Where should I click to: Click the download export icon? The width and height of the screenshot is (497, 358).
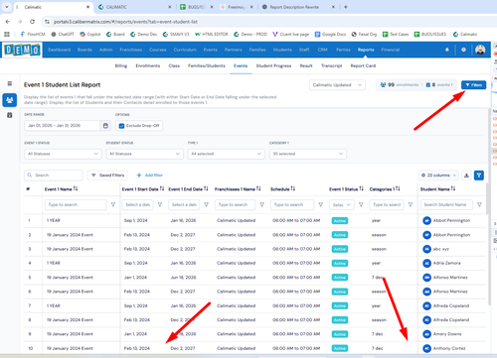coord(466,176)
